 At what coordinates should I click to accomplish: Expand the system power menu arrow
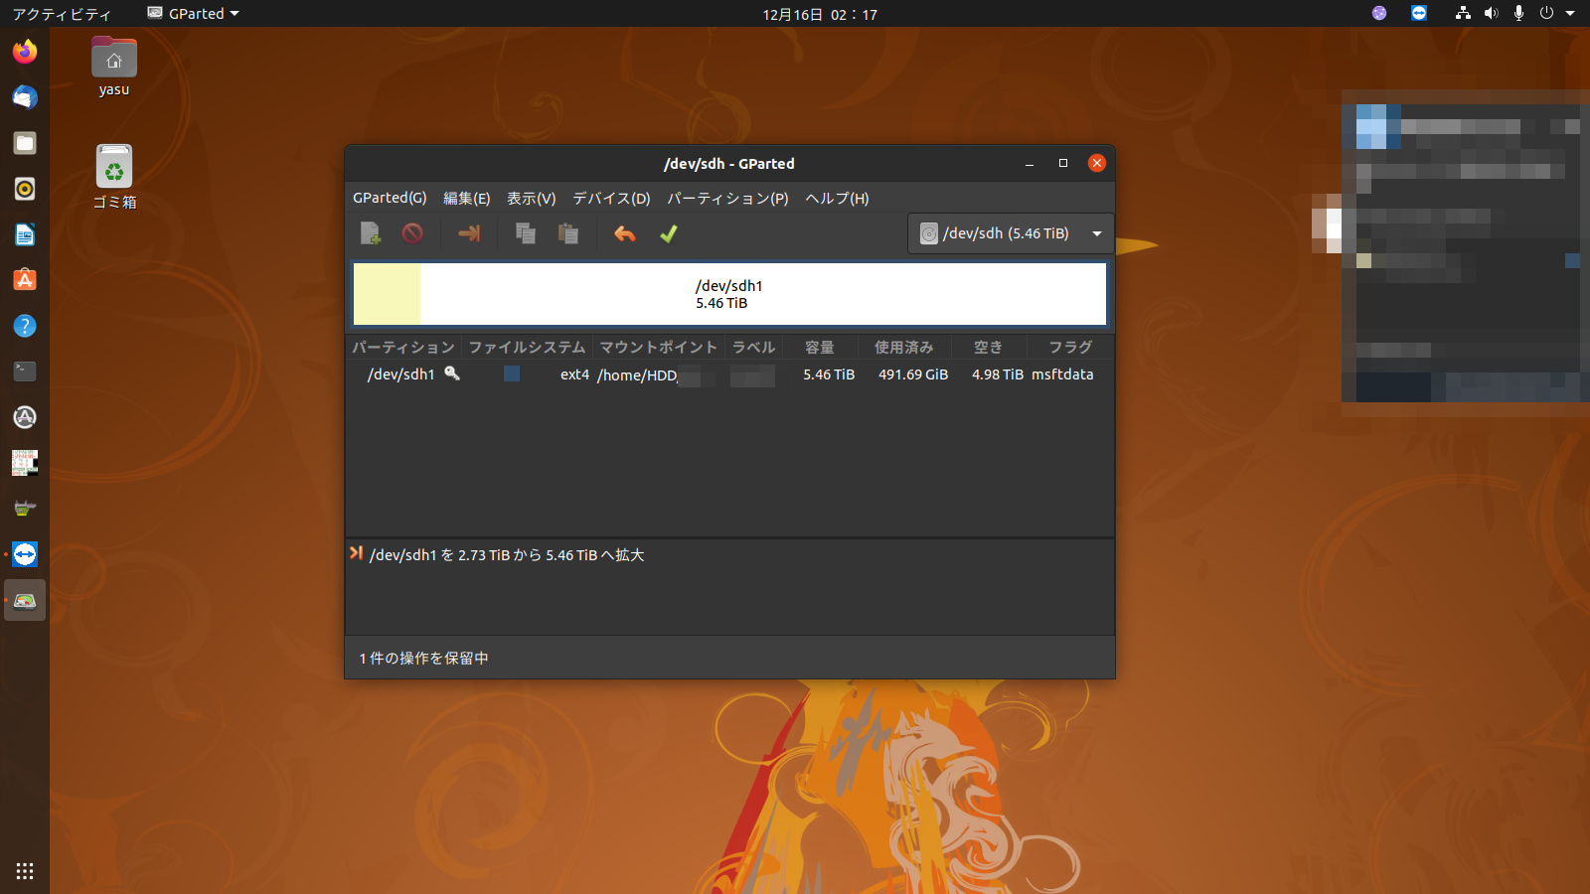point(1570,14)
